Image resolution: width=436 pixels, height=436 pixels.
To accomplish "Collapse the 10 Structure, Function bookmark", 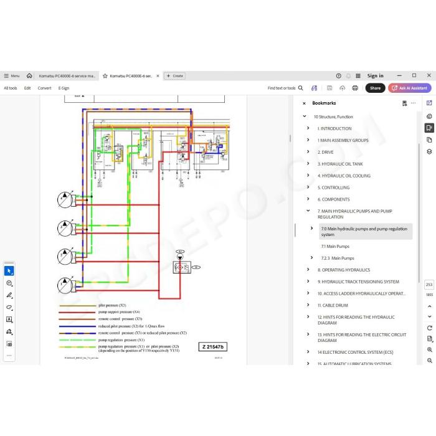I will click(305, 116).
